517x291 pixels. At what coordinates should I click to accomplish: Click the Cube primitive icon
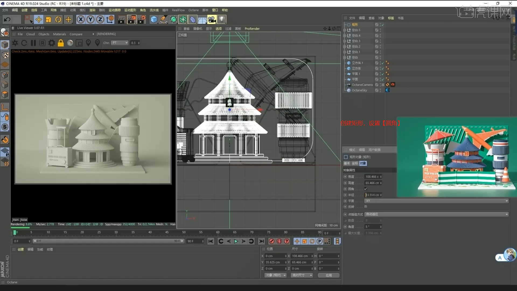coord(154,19)
